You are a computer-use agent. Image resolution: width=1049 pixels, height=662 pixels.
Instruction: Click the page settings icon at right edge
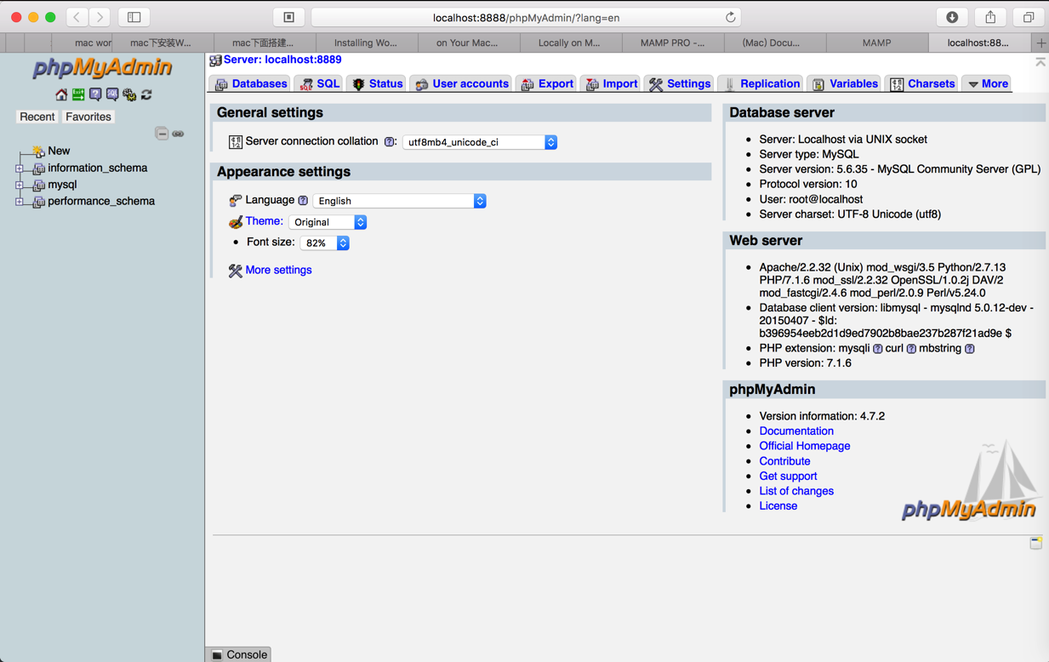point(1035,543)
